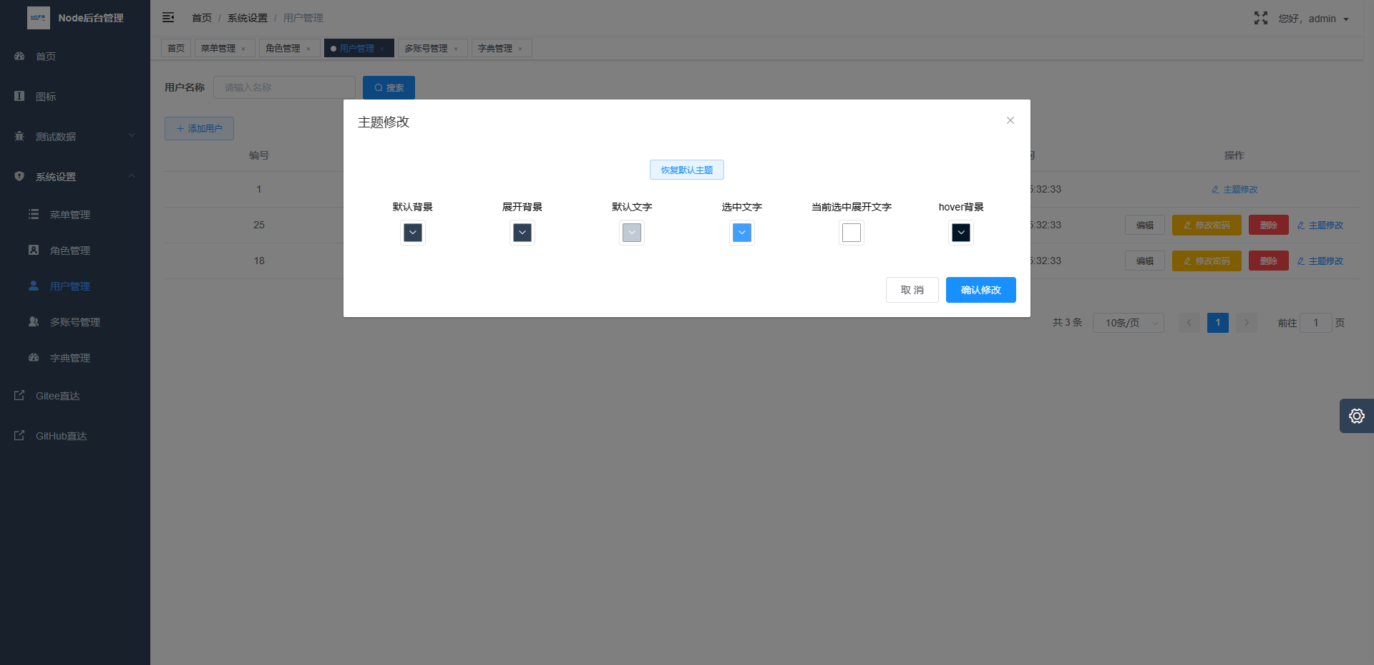This screenshot has width=1374, height=665.
Task: Toggle the sidebar with the hamburger icon
Action: pyautogui.click(x=168, y=17)
